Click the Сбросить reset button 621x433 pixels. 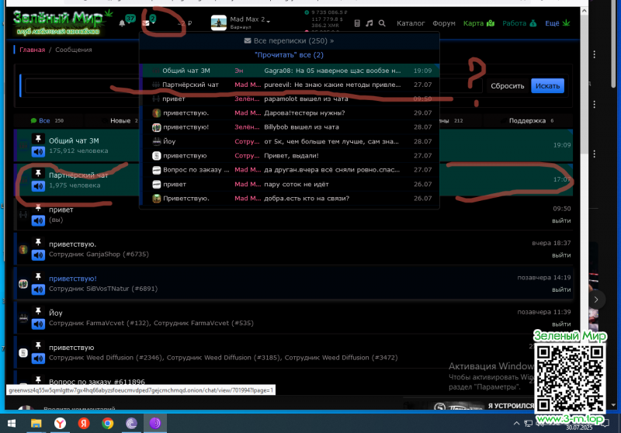pos(508,86)
